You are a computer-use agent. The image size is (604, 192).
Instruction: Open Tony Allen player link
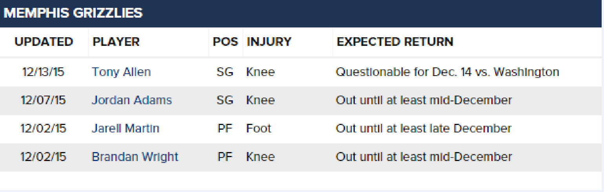pyautogui.click(x=121, y=72)
